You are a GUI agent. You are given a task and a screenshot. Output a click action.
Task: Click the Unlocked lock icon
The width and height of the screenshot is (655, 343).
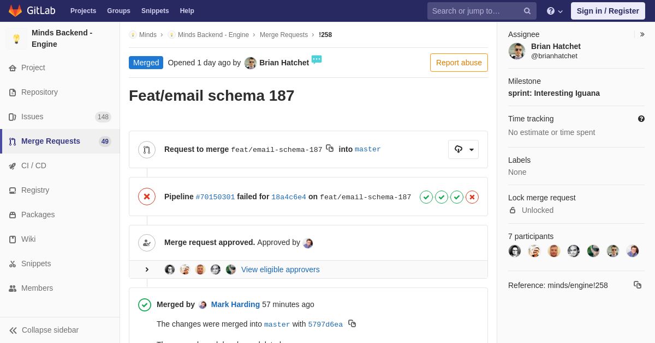pyautogui.click(x=513, y=210)
